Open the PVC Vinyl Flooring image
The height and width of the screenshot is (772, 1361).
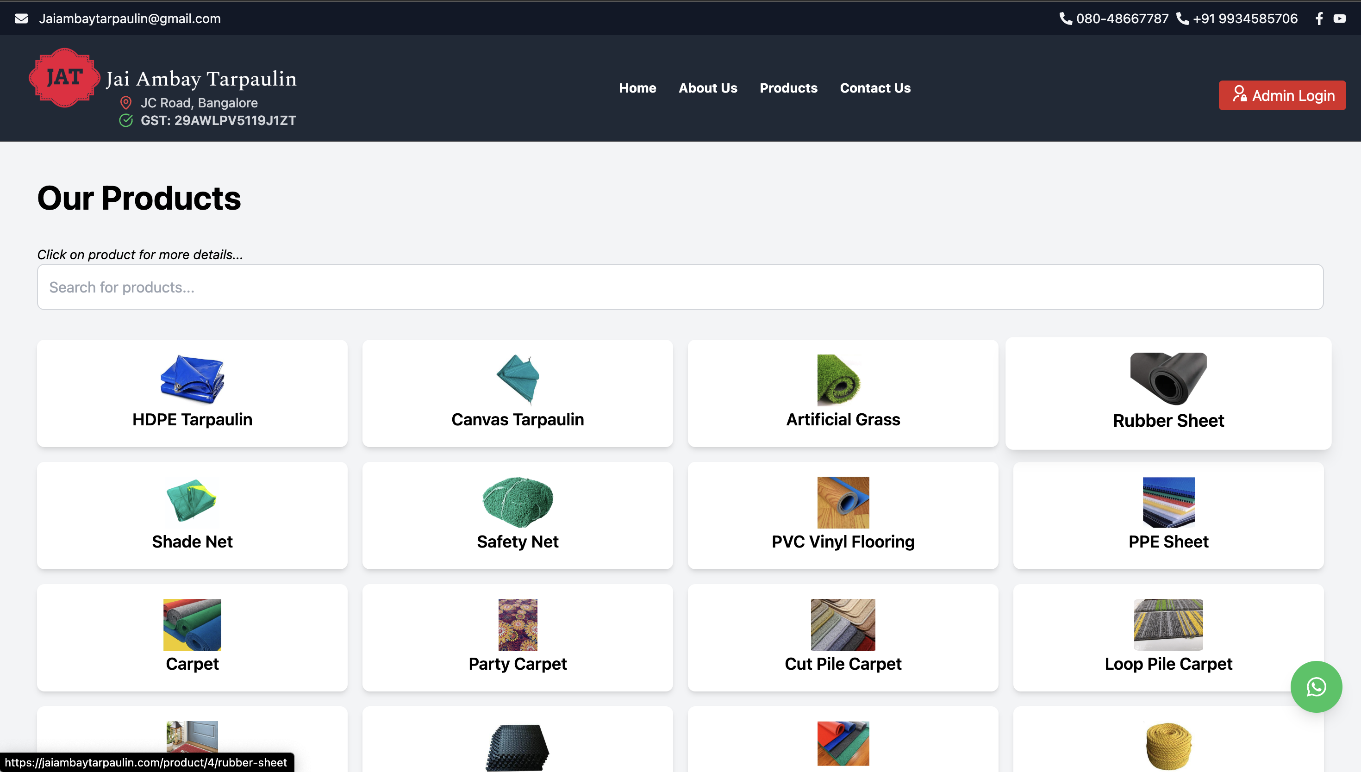click(x=843, y=502)
